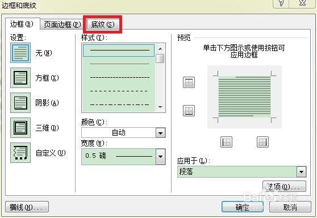Click the 方框 (X) setting label
Image resolution: width=317 pixels, height=218 pixels.
(47, 78)
